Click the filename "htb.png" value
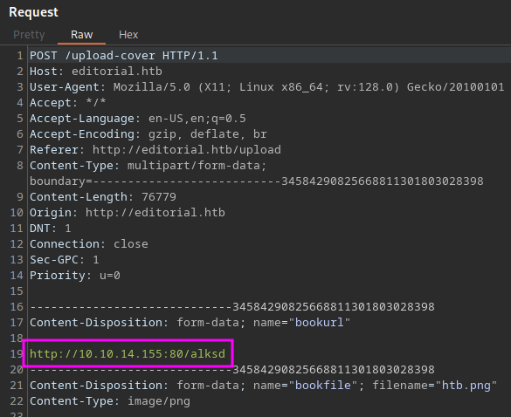511x417 pixels. tap(466, 386)
